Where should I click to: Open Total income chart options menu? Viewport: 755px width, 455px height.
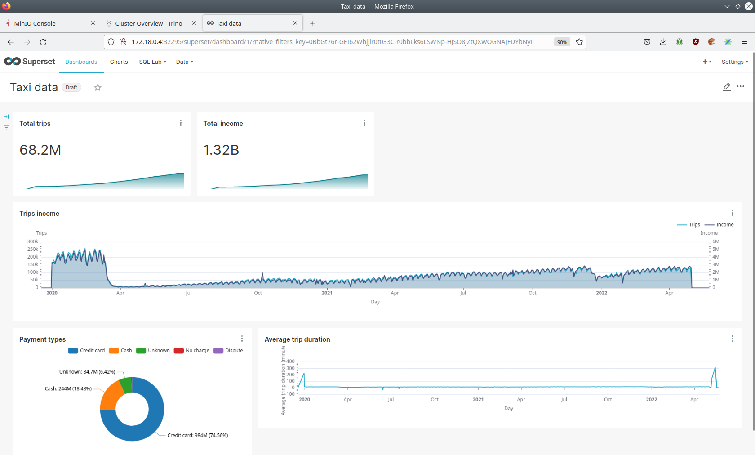click(364, 123)
